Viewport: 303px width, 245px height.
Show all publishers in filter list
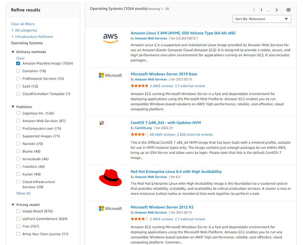coord(24,193)
